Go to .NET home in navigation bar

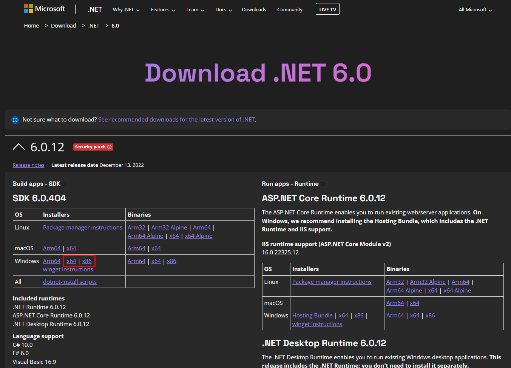point(95,9)
